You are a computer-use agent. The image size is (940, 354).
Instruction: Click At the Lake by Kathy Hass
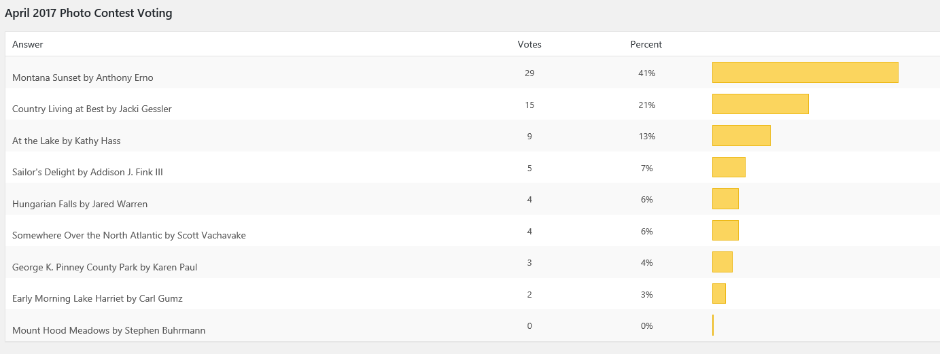click(67, 141)
